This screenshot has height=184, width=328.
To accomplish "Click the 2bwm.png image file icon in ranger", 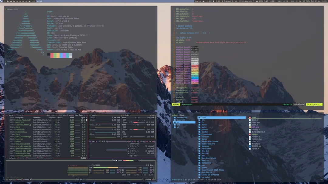I will [x=250, y=127].
